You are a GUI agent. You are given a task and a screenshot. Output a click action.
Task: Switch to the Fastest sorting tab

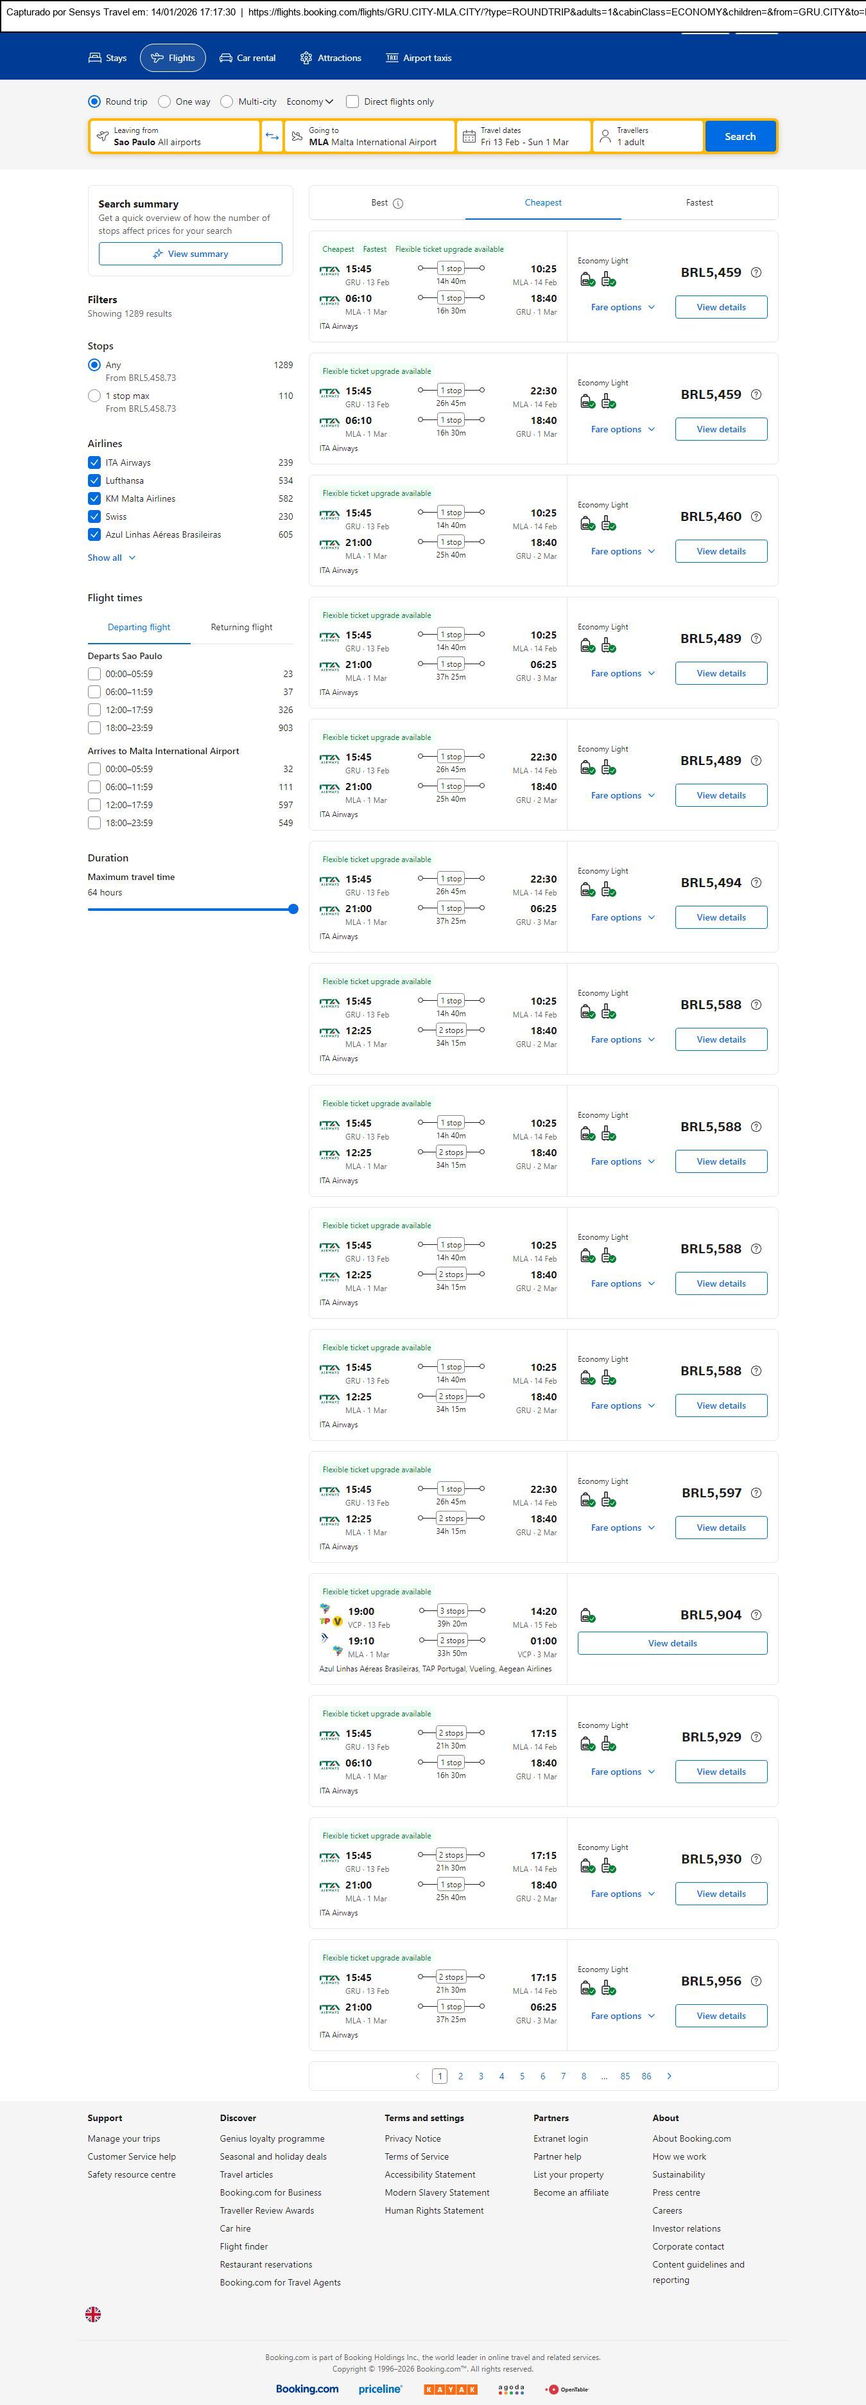click(x=699, y=202)
